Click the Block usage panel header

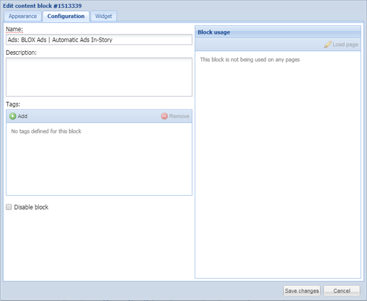(x=278, y=33)
